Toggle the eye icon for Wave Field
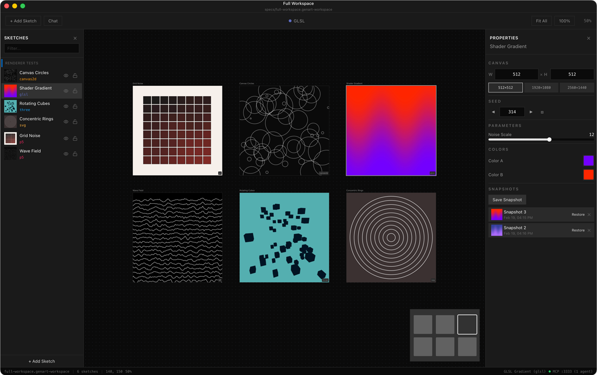 (x=66, y=153)
